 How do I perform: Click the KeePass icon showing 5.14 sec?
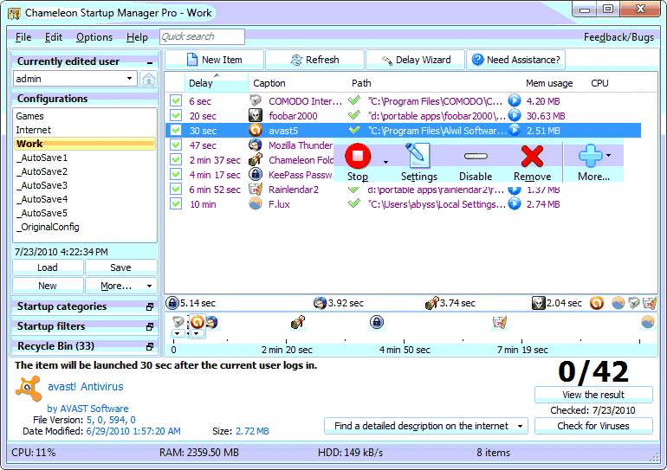click(172, 303)
